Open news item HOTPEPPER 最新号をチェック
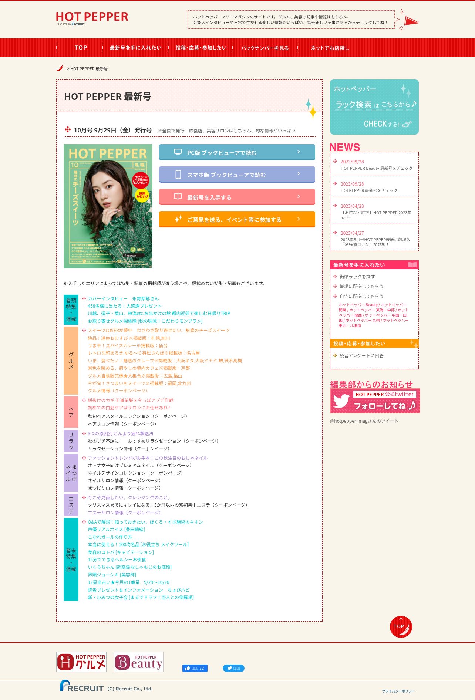The width and height of the screenshot is (475, 700). (369, 190)
